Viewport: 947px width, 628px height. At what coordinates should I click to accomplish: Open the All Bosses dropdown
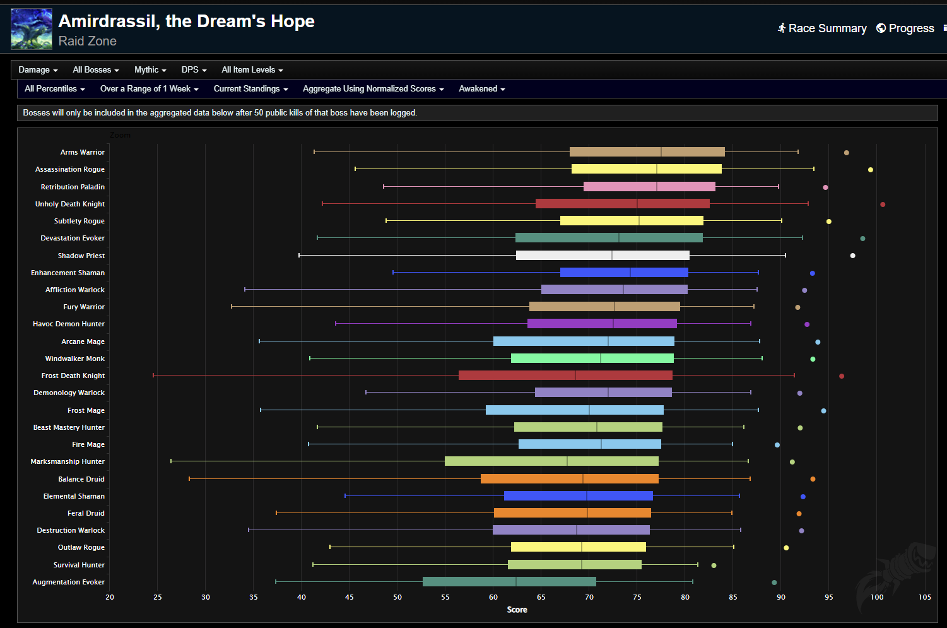(95, 70)
